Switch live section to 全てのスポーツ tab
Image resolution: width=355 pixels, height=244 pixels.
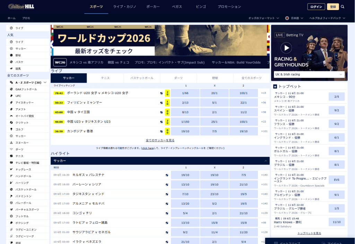pyautogui.click(x=251, y=78)
